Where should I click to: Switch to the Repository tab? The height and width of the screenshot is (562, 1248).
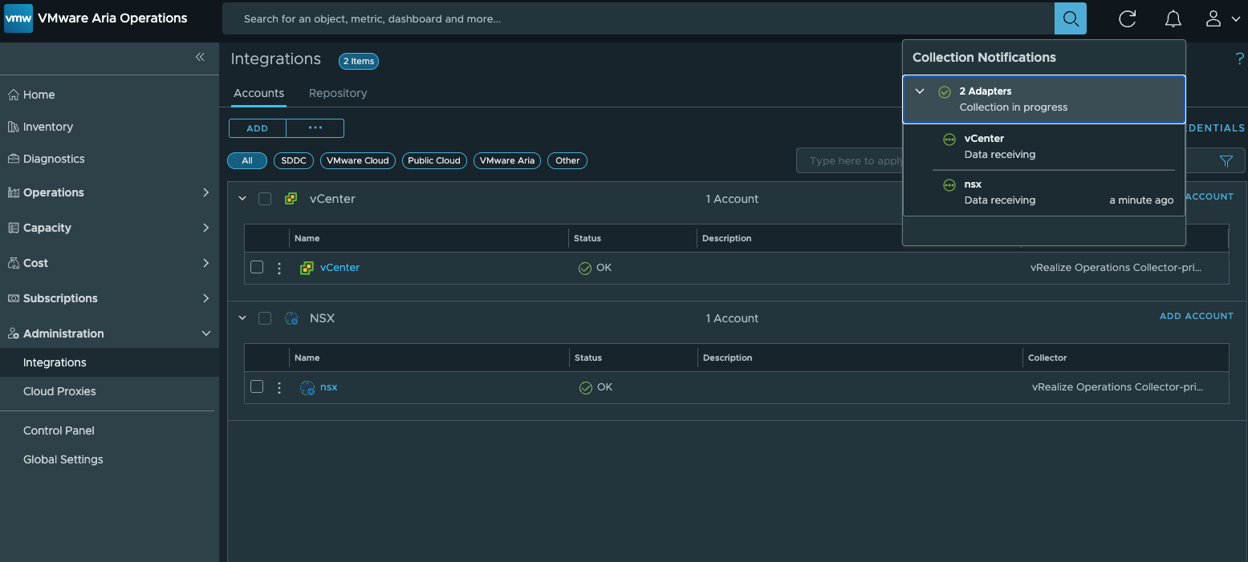338,93
